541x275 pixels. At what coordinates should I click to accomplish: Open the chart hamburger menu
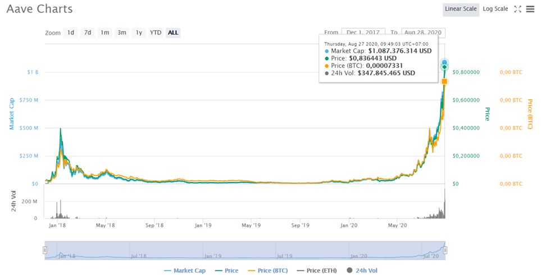pos(530,10)
